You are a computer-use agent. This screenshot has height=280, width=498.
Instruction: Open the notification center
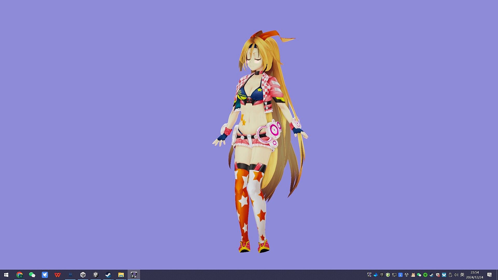pyautogui.click(x=489, y=275)
